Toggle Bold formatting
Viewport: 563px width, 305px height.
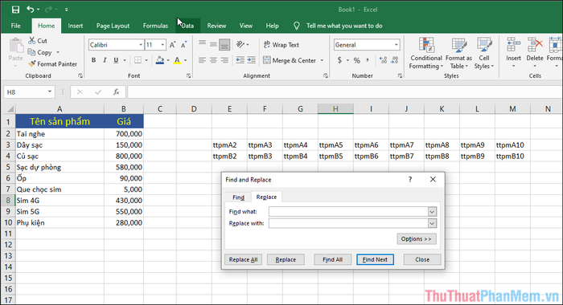(x=94, y=60)
